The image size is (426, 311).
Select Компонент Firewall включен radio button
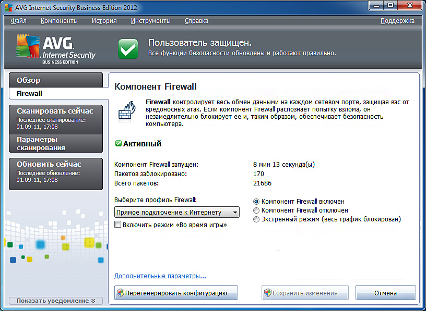pos(256,202)
